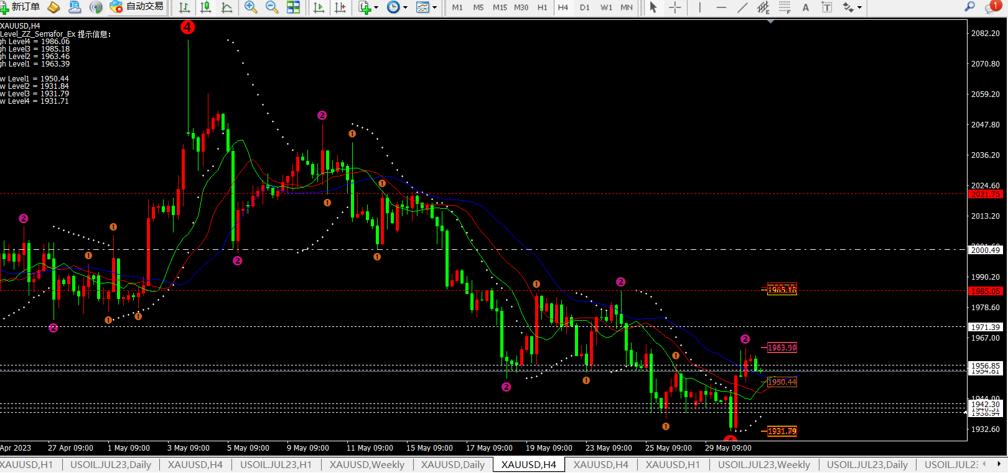Select the W1 timeframe

click(606, 7)
